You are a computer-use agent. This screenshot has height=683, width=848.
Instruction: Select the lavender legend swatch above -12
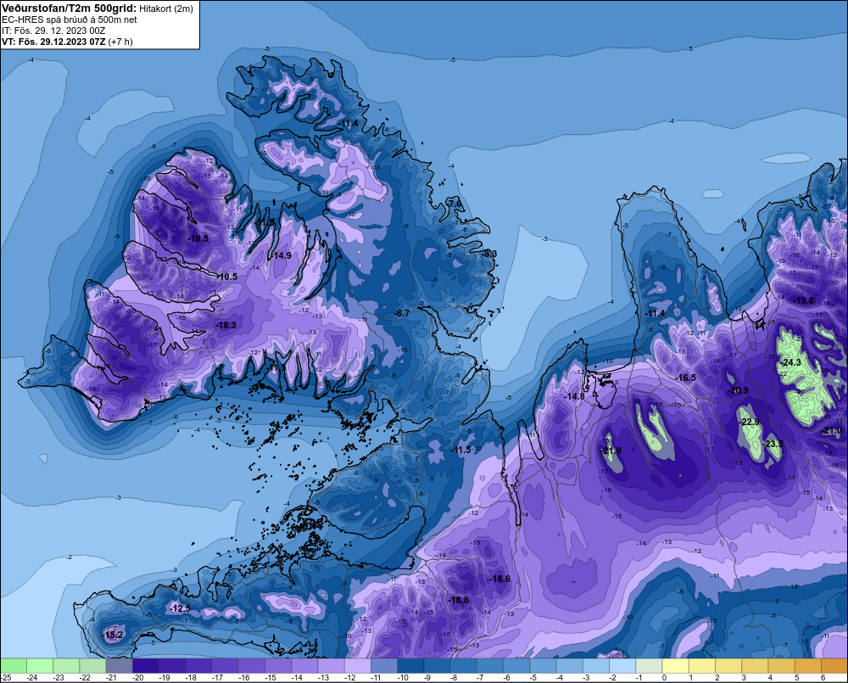358,665
